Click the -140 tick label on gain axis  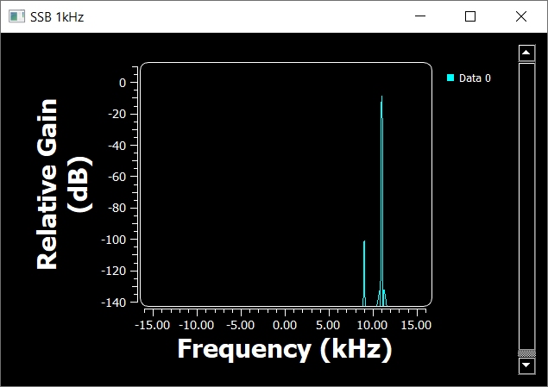[x=114, y=302]
